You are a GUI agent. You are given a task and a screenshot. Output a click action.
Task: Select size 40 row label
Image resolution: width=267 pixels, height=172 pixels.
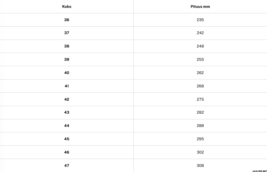(67, 73)
